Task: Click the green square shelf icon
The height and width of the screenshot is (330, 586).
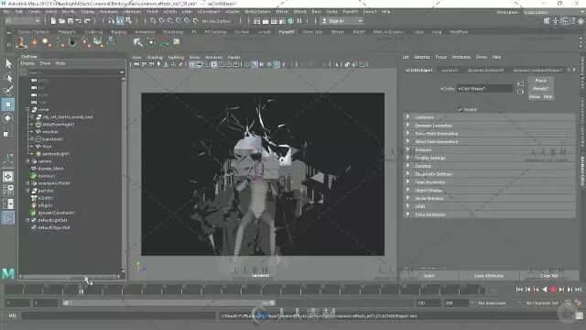Action: (176, 41)
